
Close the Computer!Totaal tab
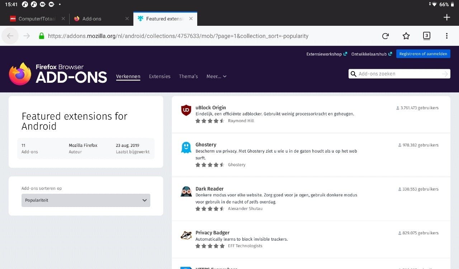tap(63, 19)
